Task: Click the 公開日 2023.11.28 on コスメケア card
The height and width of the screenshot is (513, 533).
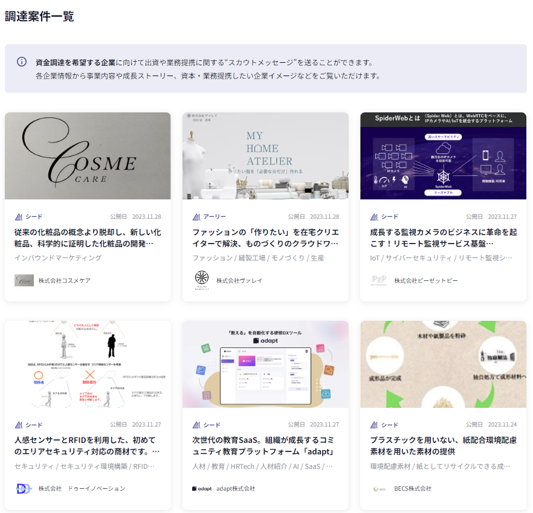Action: coord(135,216)
